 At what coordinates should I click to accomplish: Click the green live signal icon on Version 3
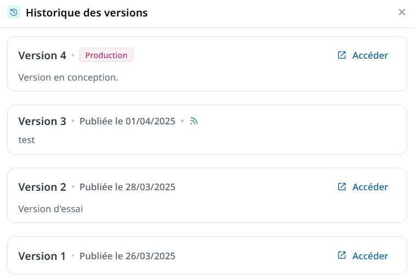(194, 121)
